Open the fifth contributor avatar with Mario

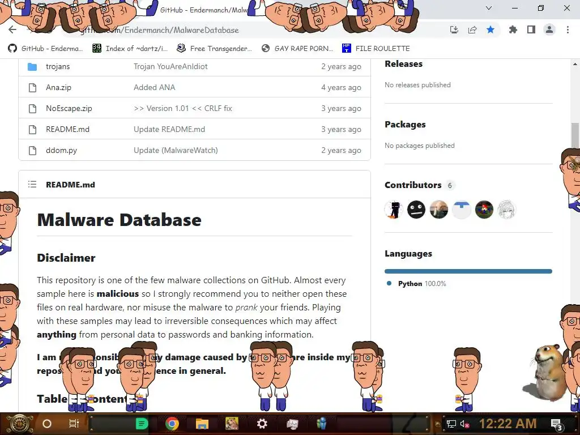pyautogui.click(x=484, y=210)
